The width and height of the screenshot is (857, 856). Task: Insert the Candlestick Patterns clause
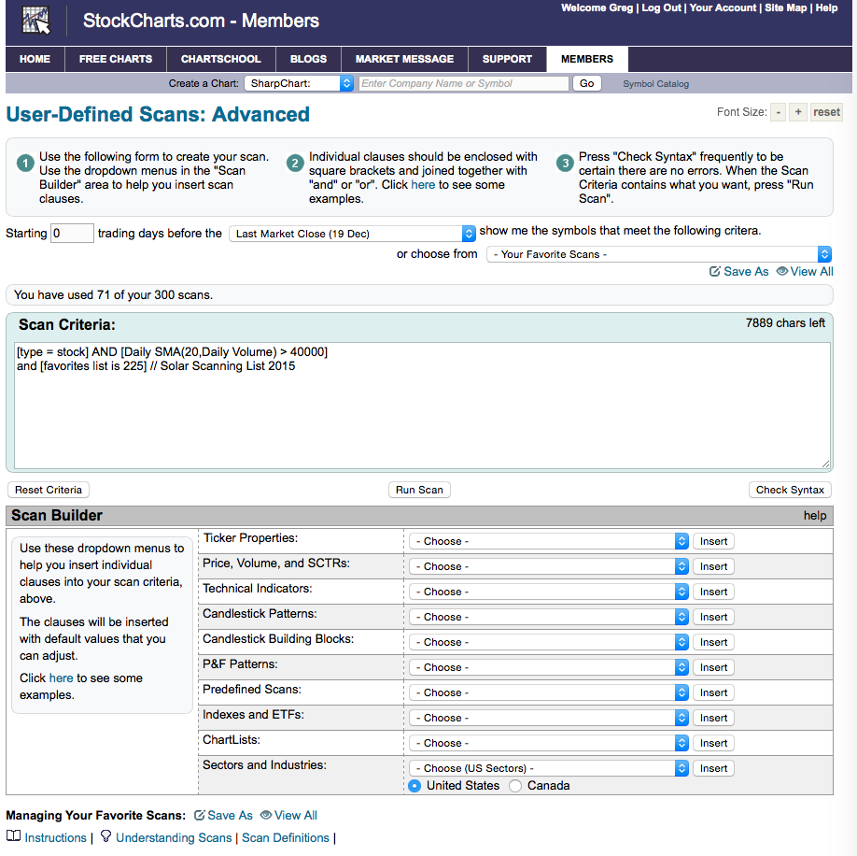pyautogui.click(x=713, y=617)
